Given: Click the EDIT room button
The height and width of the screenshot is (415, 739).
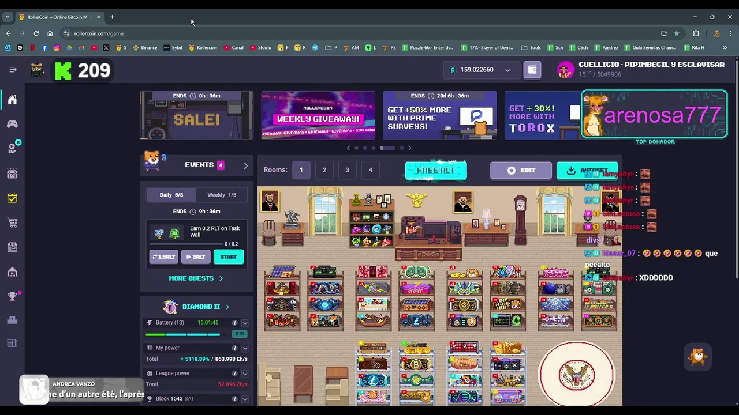Looking at the screenshot, I should coord(521,171).
